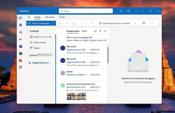Collapse the Preferiti section
175x113 pixels.
[x=28, y=31]
